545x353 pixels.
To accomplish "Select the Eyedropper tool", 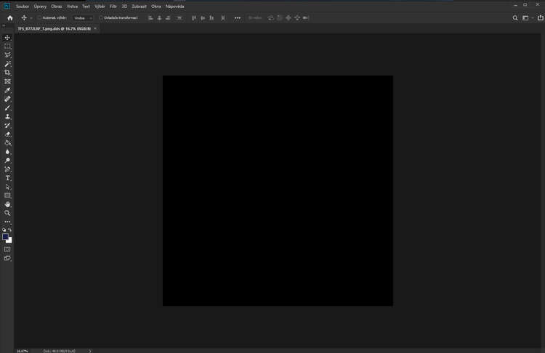I will tap(7, 90).
